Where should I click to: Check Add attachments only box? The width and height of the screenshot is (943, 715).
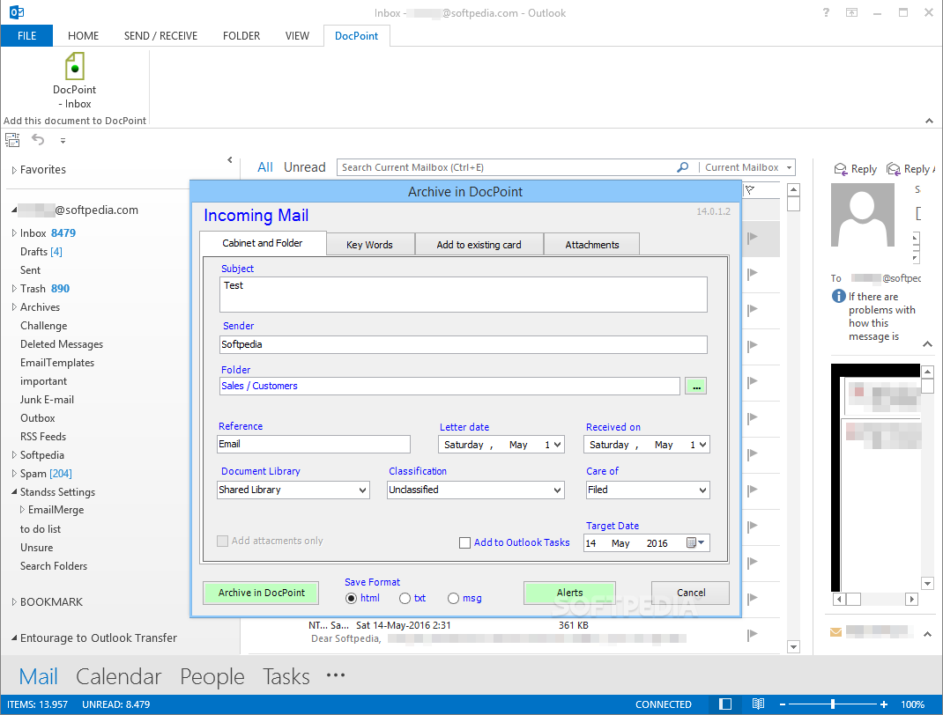point(222,541)
